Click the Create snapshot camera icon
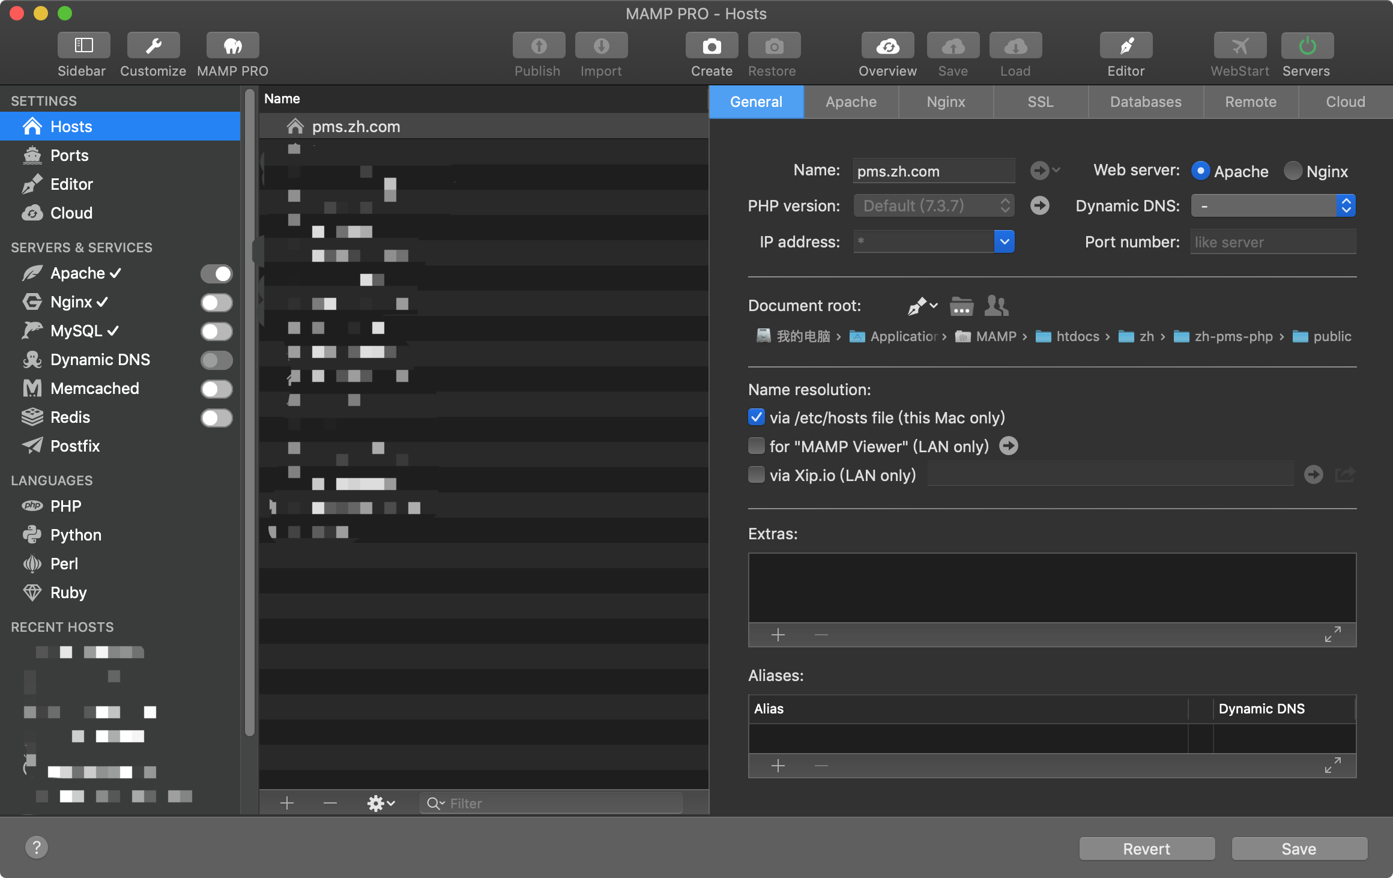Screen dimensions: 1393x878 [711, 46]
